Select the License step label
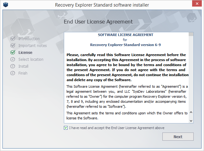This screenshot has width=204, height=151. 25,53
